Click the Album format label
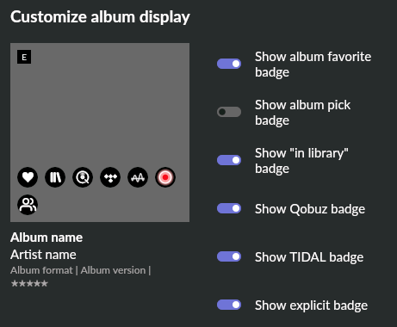Image resolution: width=397 pixels, height=327 pixels. (41, 270)
